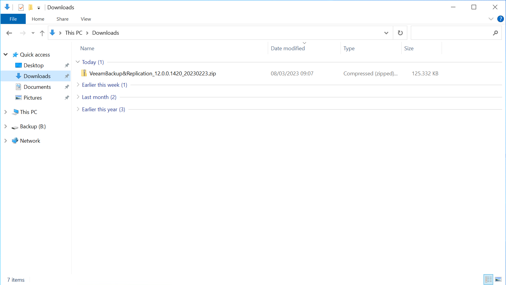Click the pin icon beside Desktop
Image resolution: width=506 pixels, height=285 pixels.
point(67,65)
